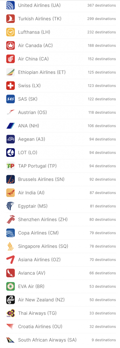Image resolution: width=120 pixels, height=348 pixels.
Task: Click the Turkish Airlines red logo icon
Action: tap(11, 19)
